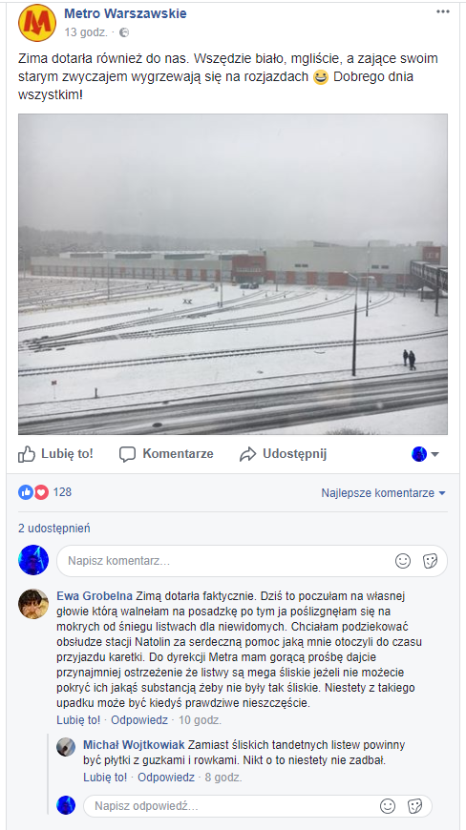
Task: Open the post options three-dots menu
Action: click(x=443, y=12)
